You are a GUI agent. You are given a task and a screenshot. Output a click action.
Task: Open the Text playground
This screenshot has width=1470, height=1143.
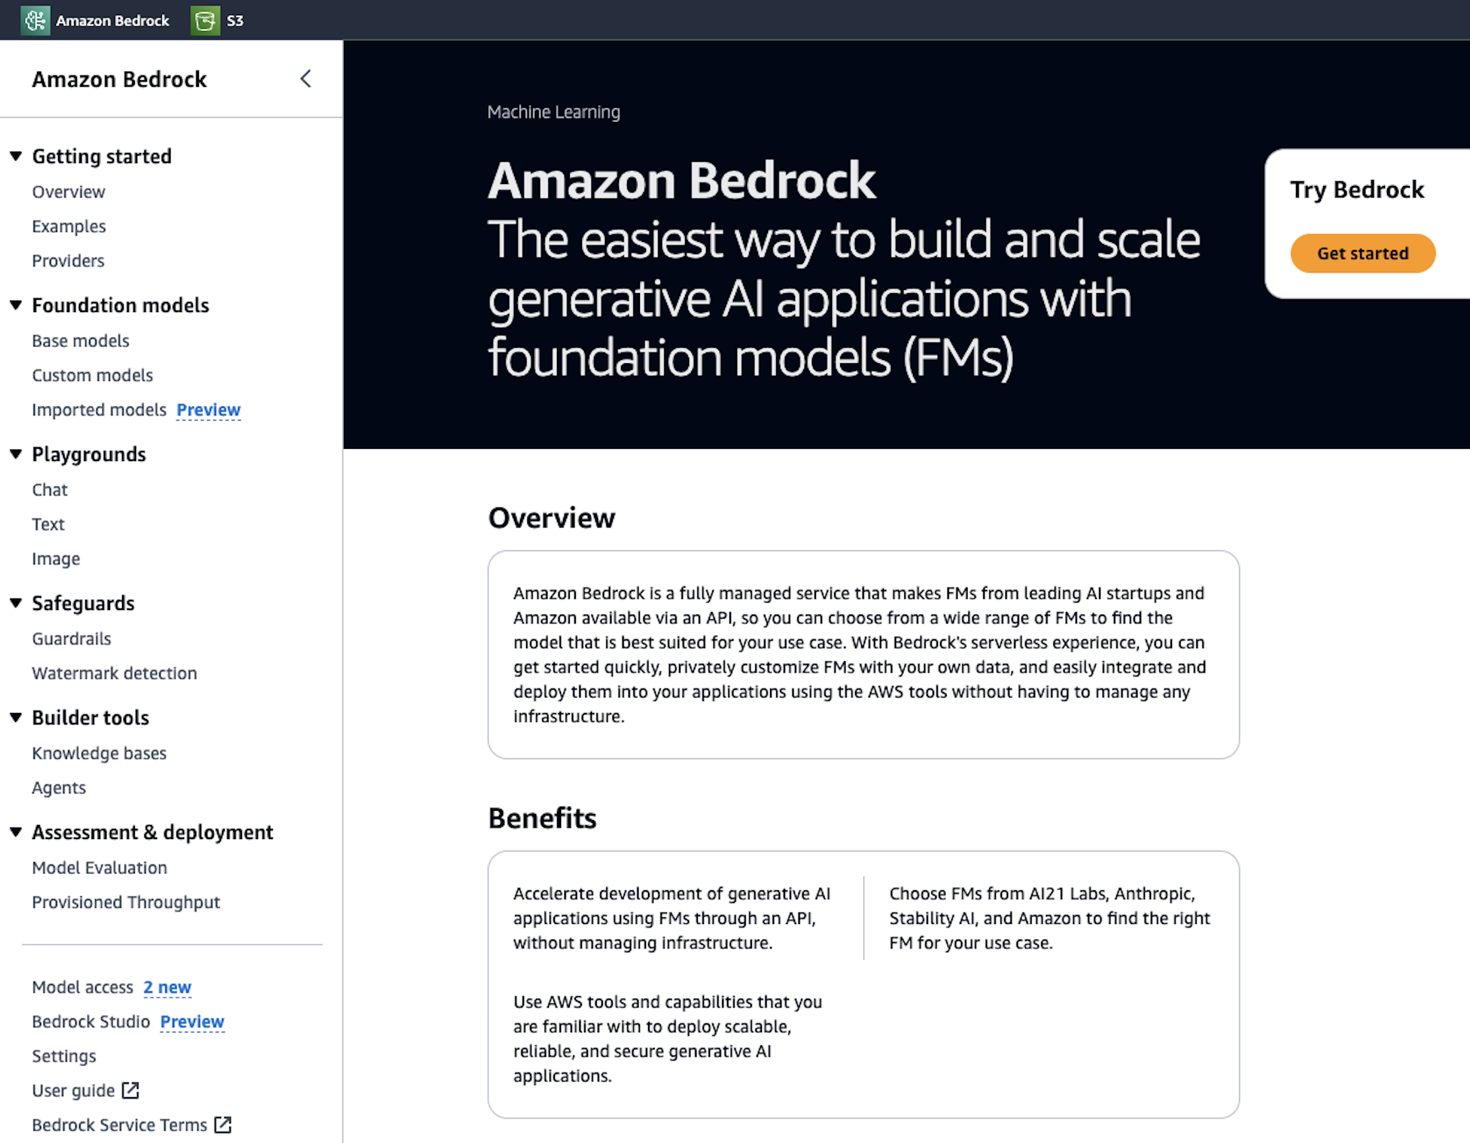coord(49,524)
